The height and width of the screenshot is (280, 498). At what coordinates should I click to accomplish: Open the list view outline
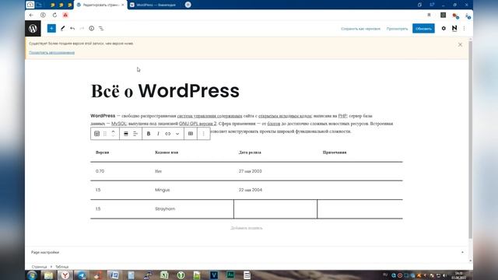(101, 29)
